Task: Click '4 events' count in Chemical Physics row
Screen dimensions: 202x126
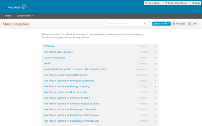Action: pyautogui.click(x=143, y=103)
